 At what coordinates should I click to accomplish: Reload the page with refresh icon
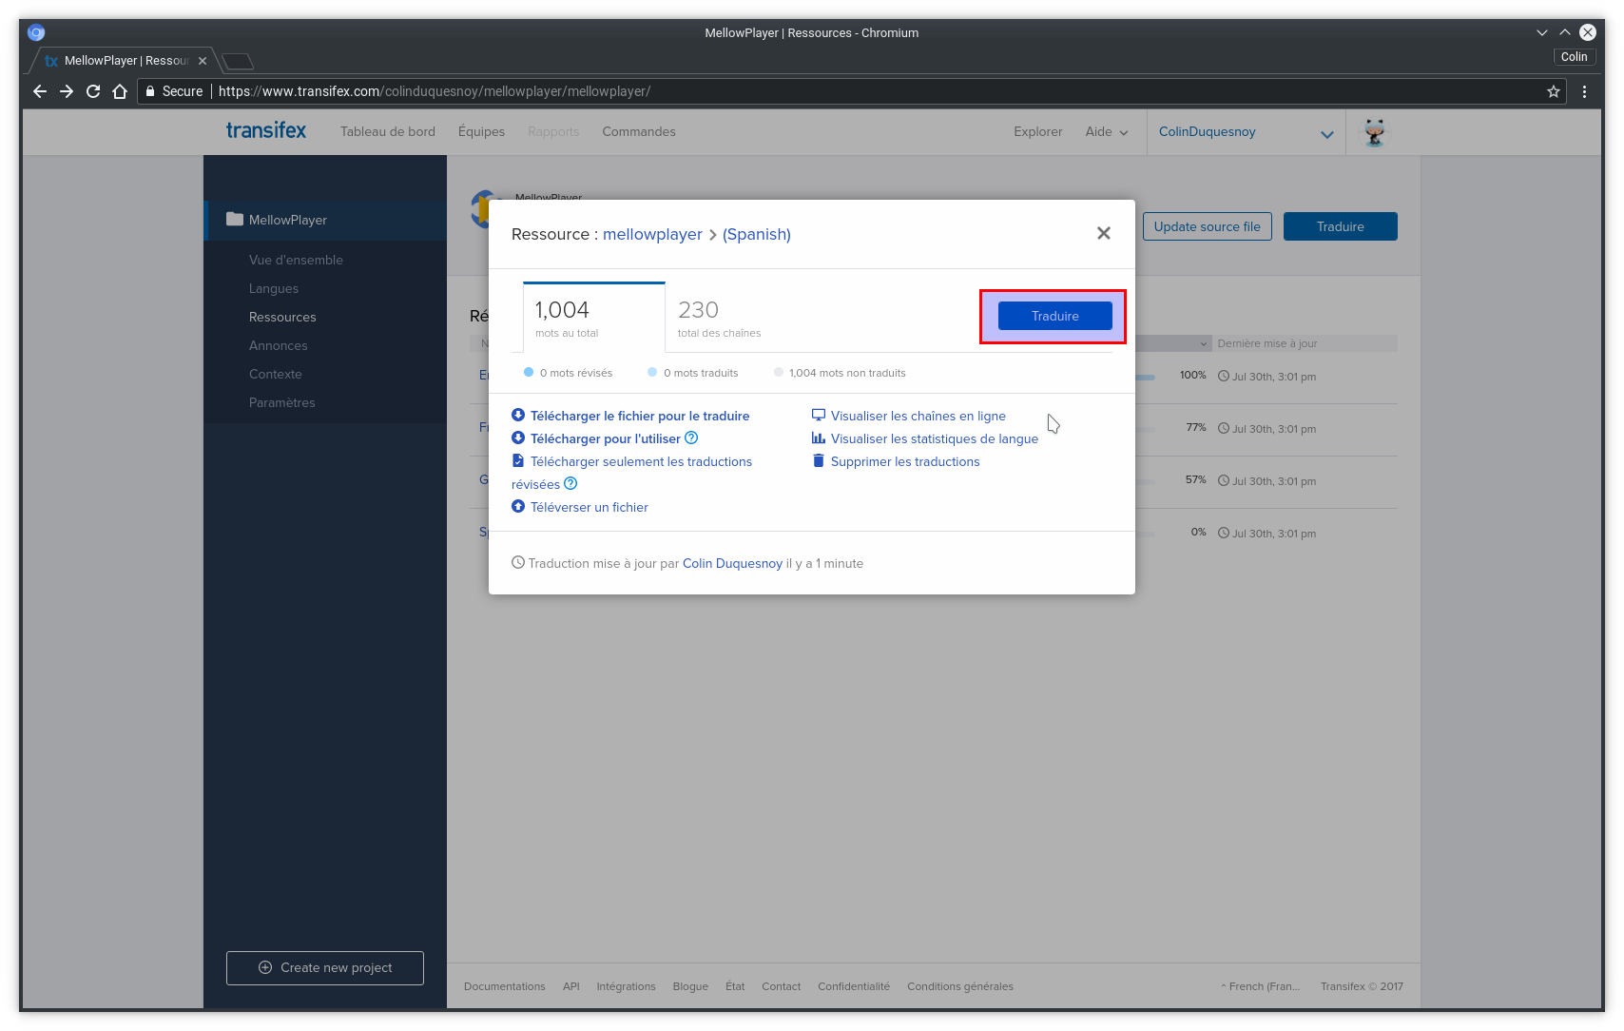click(x=93, y=91)
